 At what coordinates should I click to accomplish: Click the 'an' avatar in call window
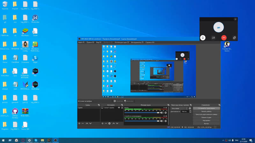tap(219, 27)
